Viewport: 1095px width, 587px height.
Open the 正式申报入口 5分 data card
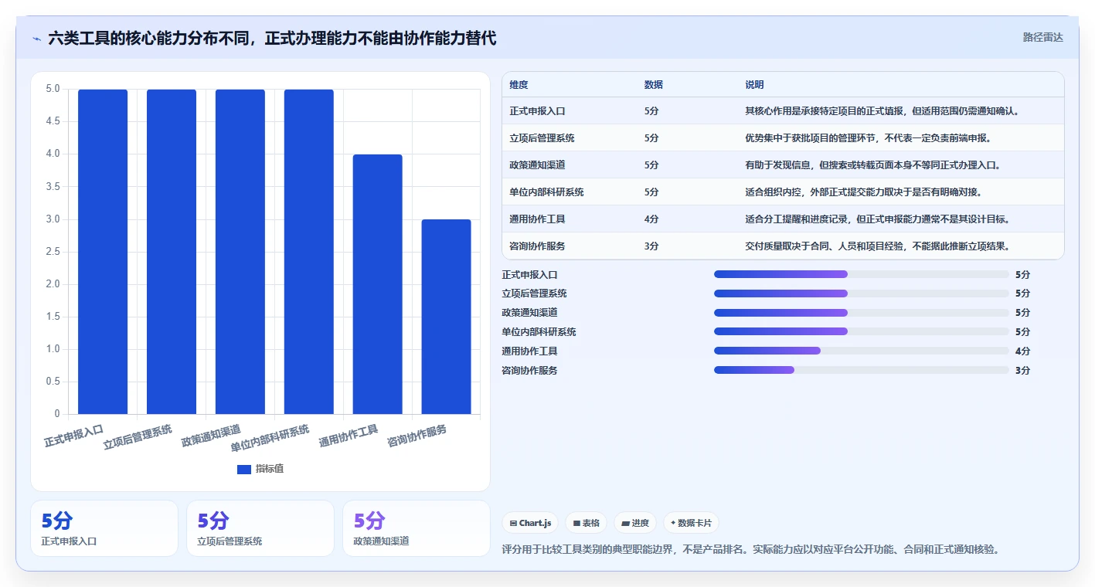pos(104,528)
